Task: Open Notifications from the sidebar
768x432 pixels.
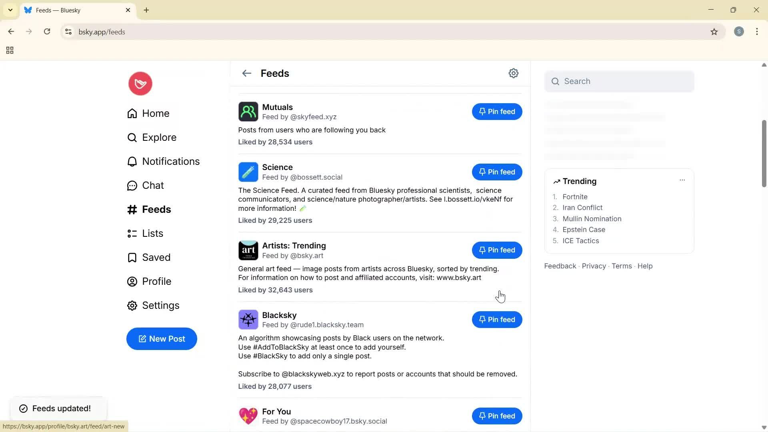Action: tap(171, 161)
